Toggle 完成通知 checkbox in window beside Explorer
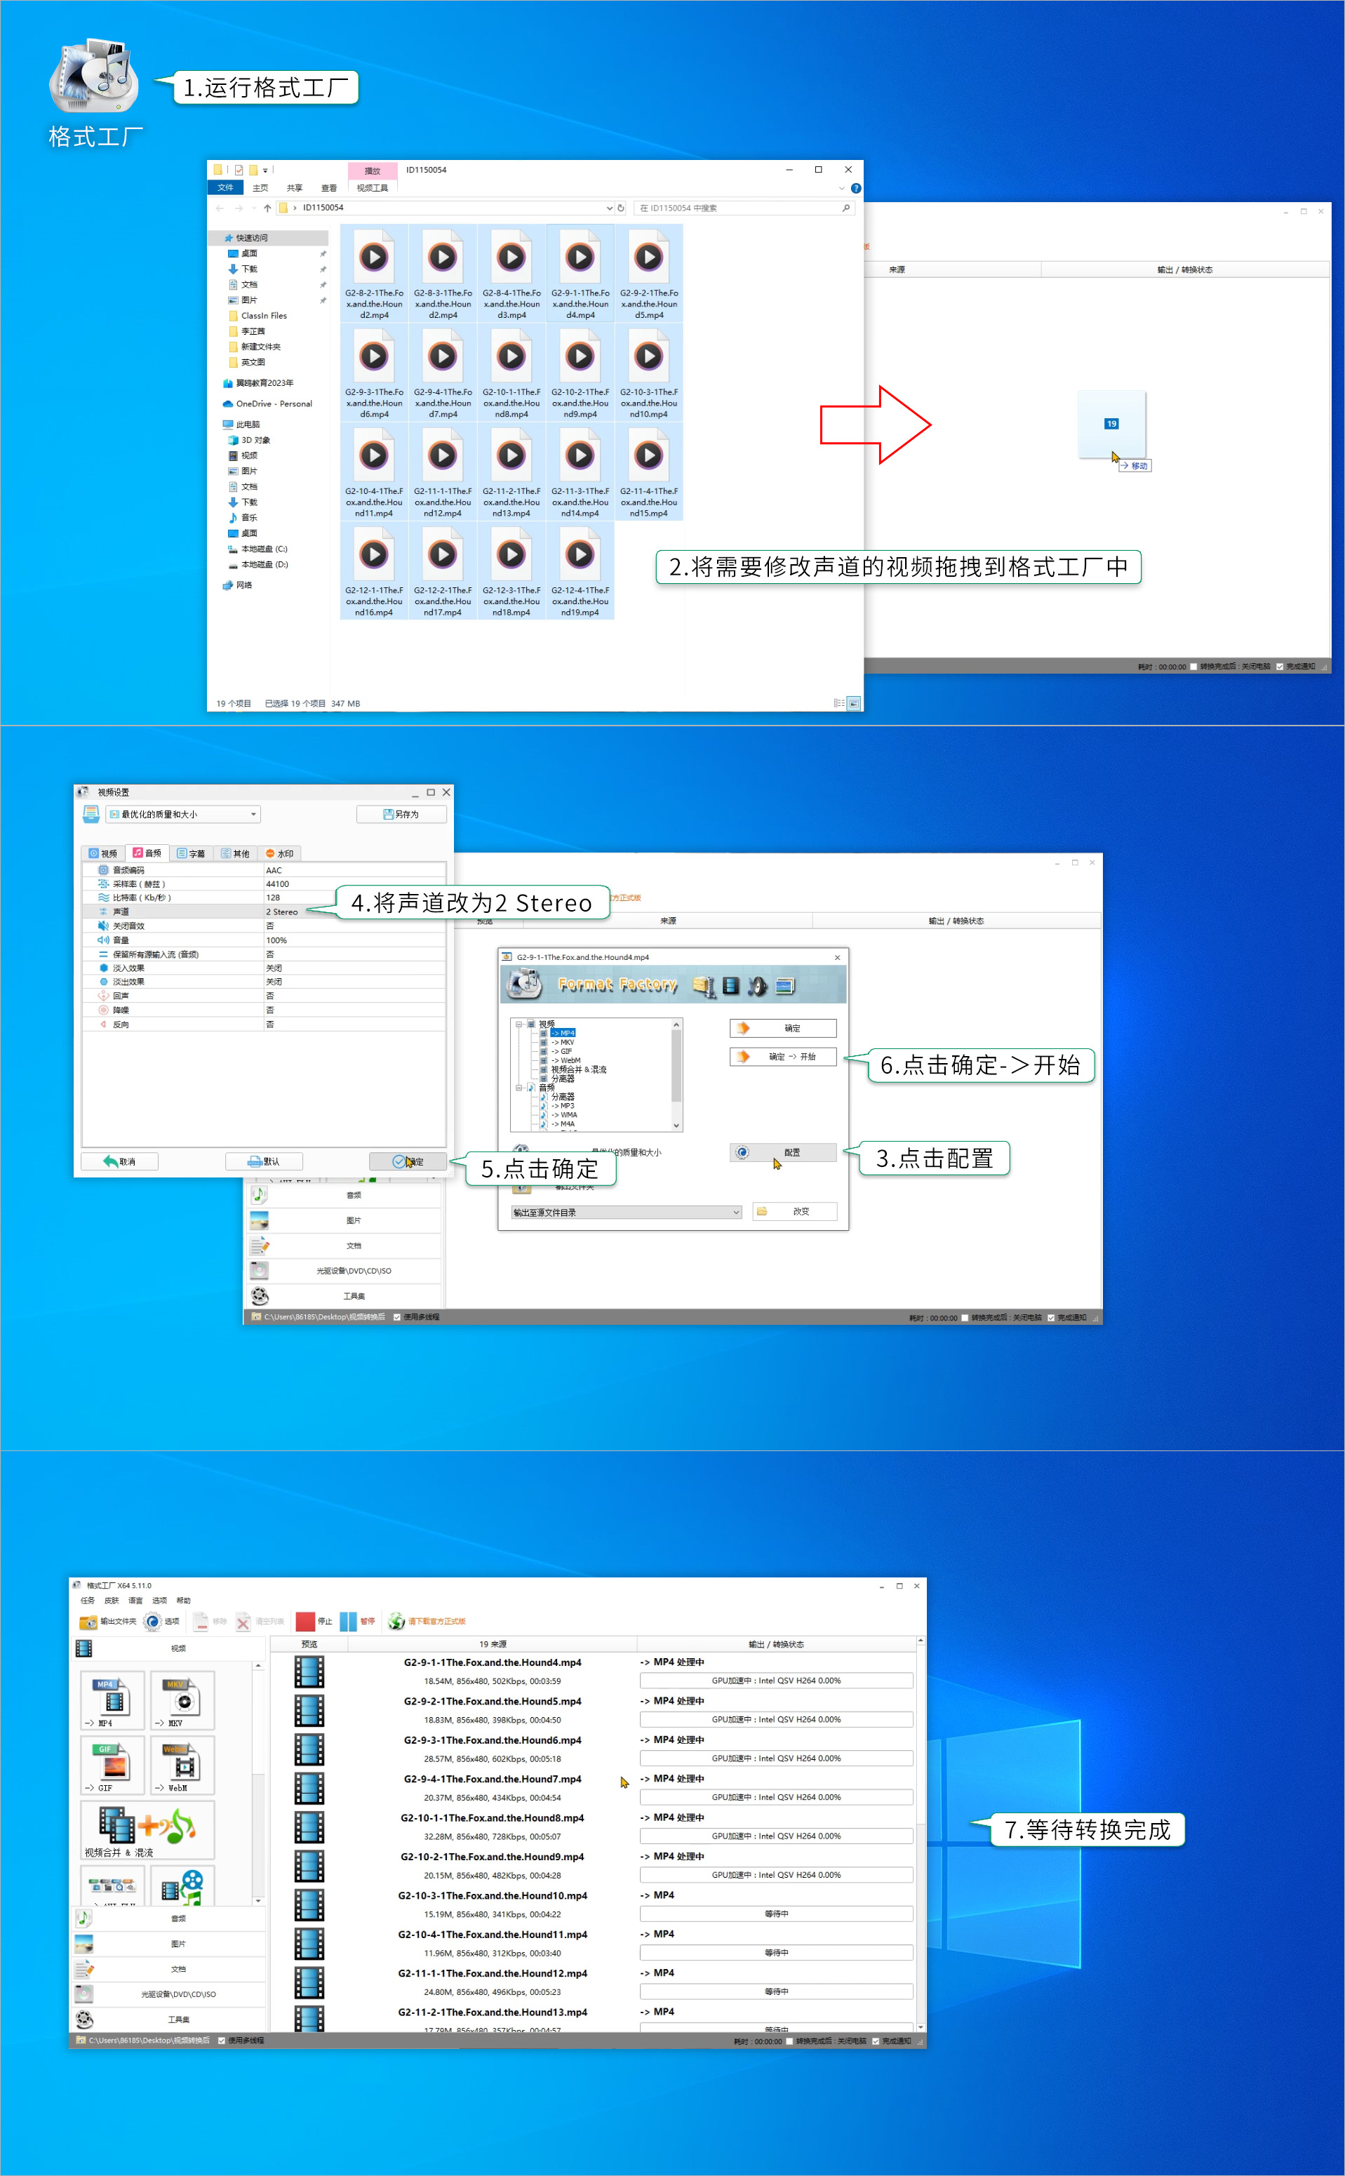The image size is (1345, 2176). tap(1279, 667)
